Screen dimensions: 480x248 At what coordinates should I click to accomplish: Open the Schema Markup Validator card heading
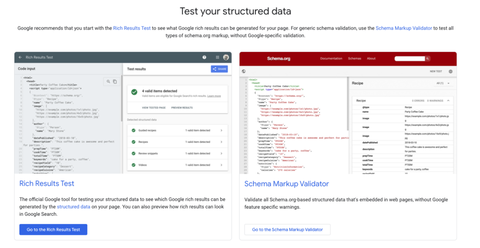click(286, 184)
